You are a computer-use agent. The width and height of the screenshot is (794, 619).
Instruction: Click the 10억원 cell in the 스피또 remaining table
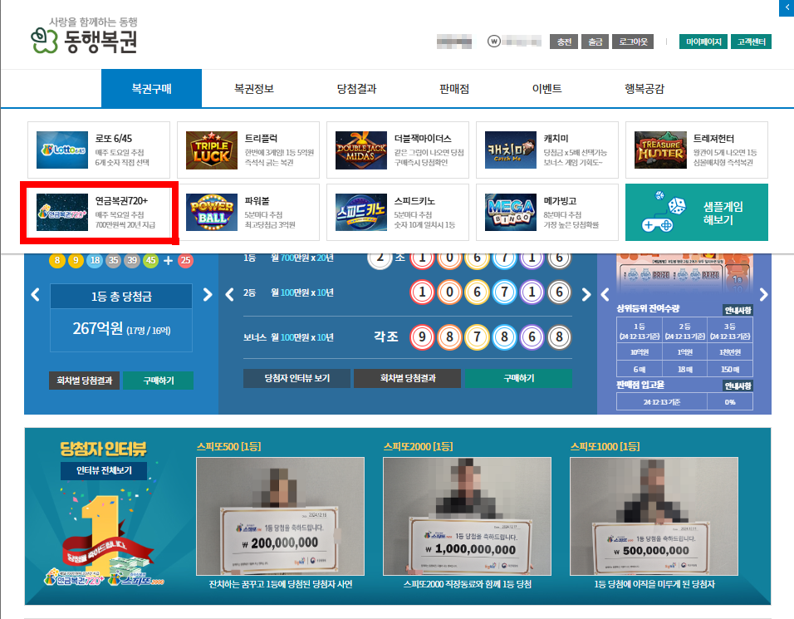[639, 352]
